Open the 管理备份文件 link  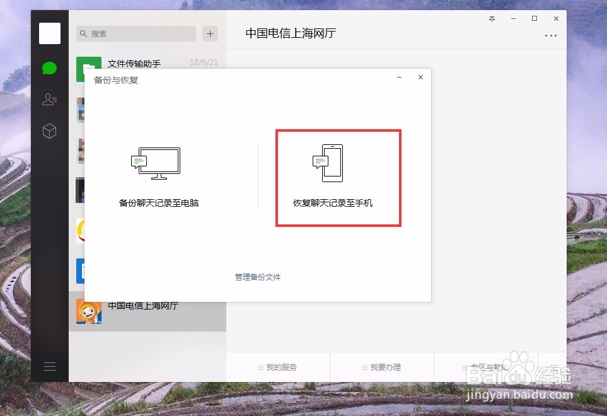click(x=257, y=277)
